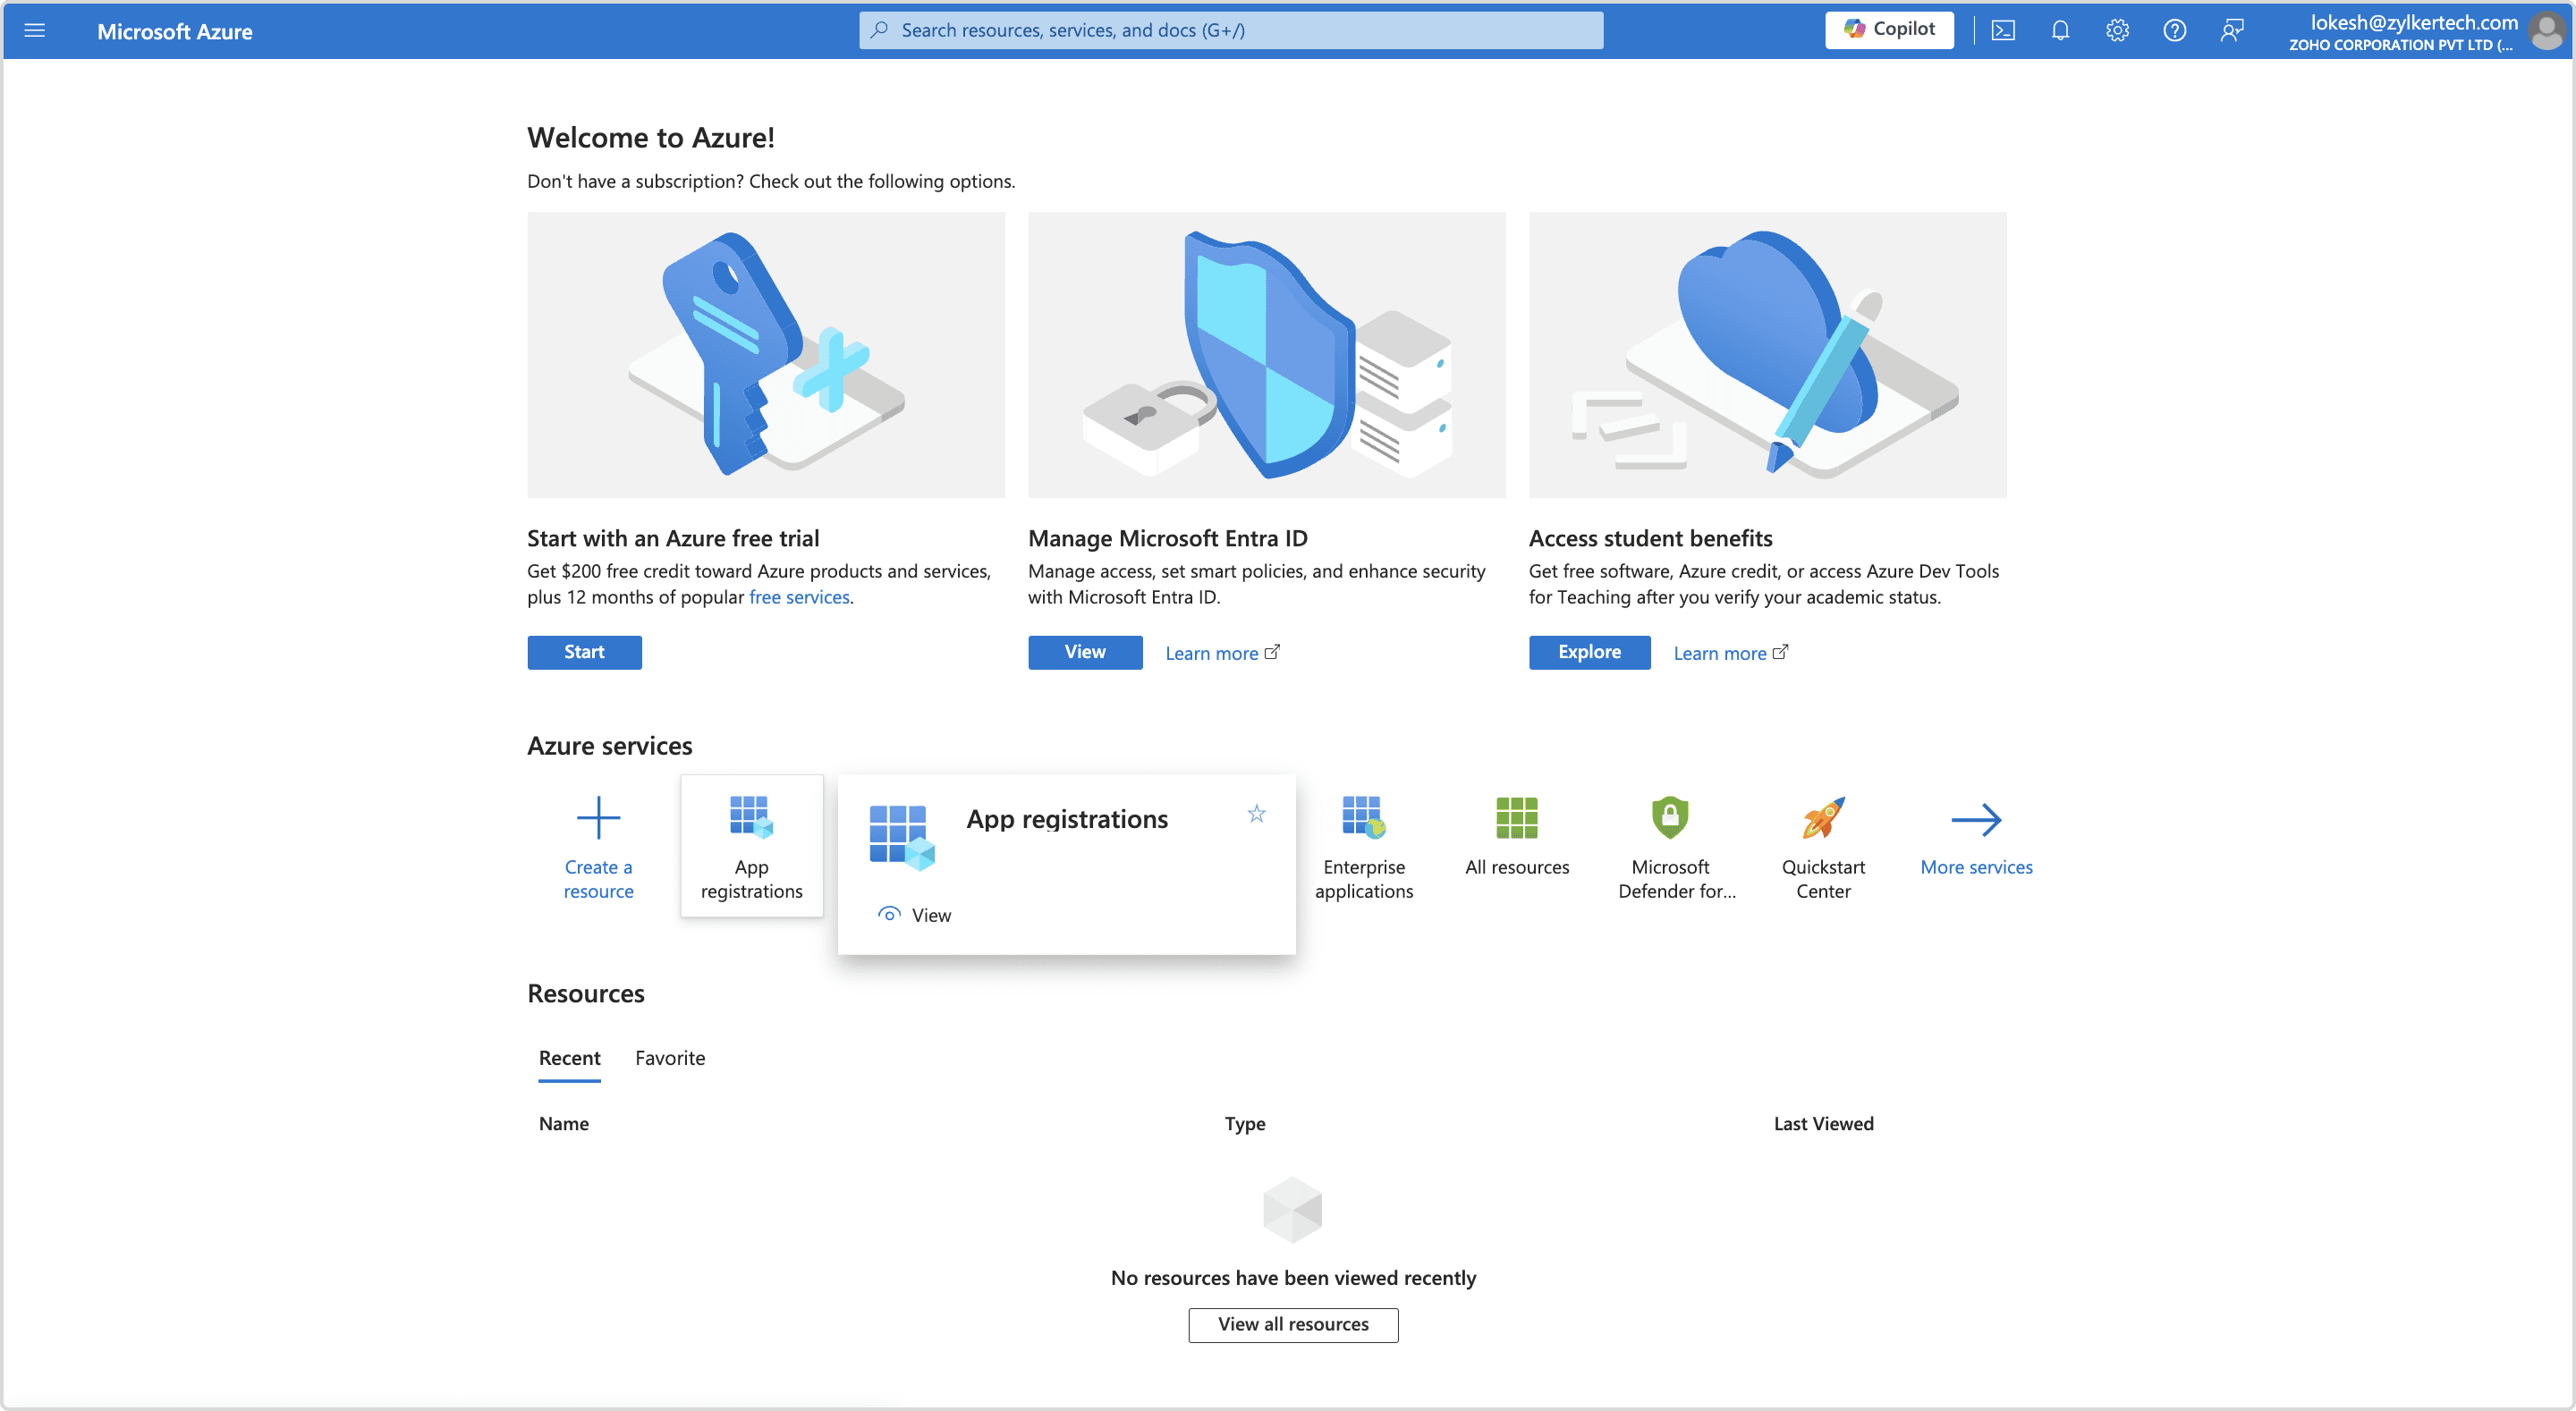Click the Create a resource plus icon

[x=598, y=818]
